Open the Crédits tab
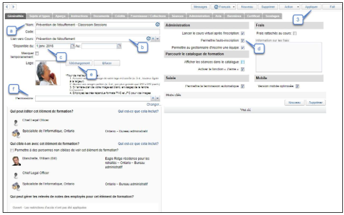The width and height of the screenshot is (344, 215). (120, 16)
